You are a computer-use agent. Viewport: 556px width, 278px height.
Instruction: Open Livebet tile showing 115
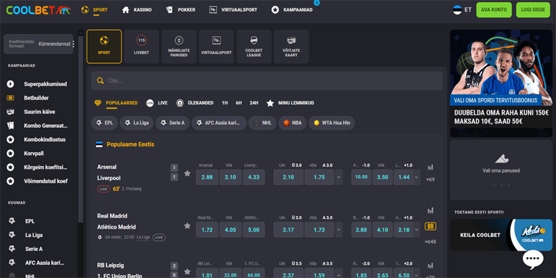pos(142,47)
